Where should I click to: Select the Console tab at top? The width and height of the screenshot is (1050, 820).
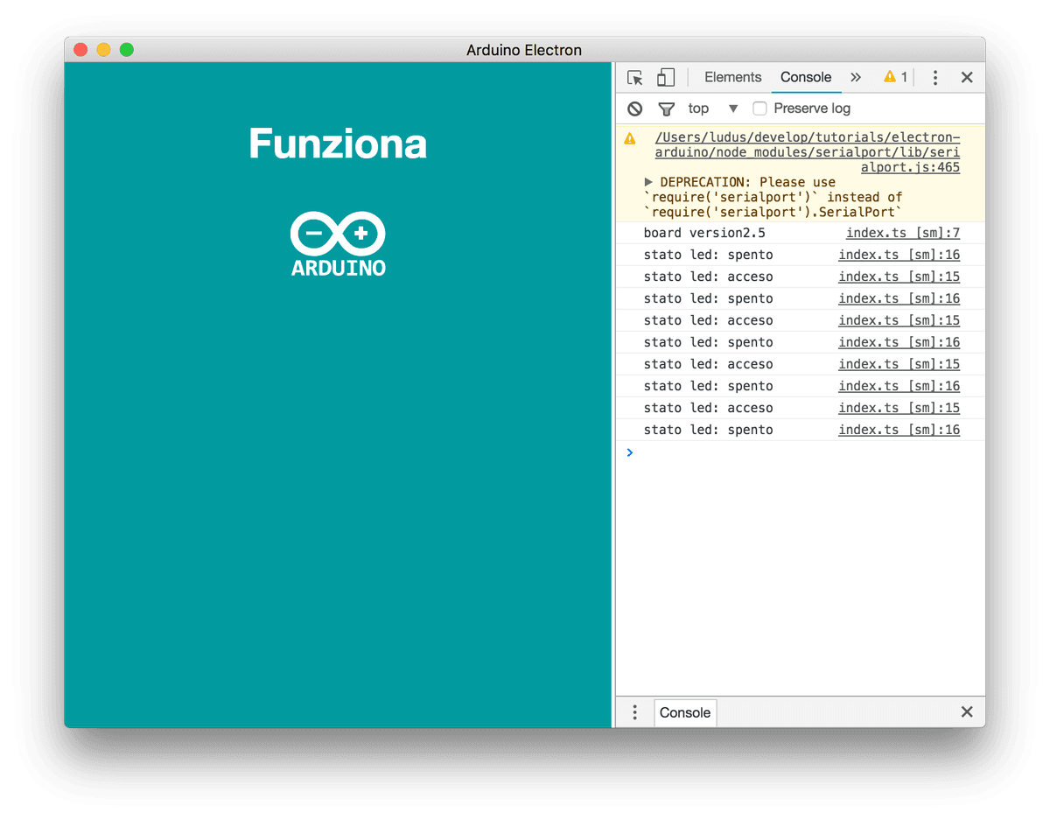806,77
